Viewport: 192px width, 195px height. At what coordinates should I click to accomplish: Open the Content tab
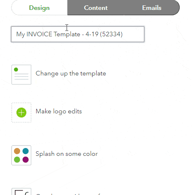coord(96,8)
